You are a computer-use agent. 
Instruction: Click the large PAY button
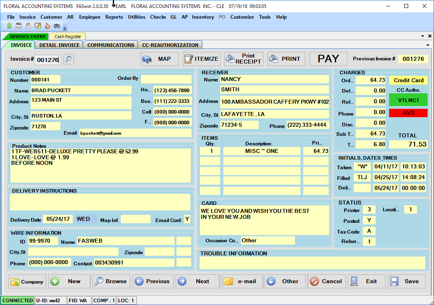point(328,59)
